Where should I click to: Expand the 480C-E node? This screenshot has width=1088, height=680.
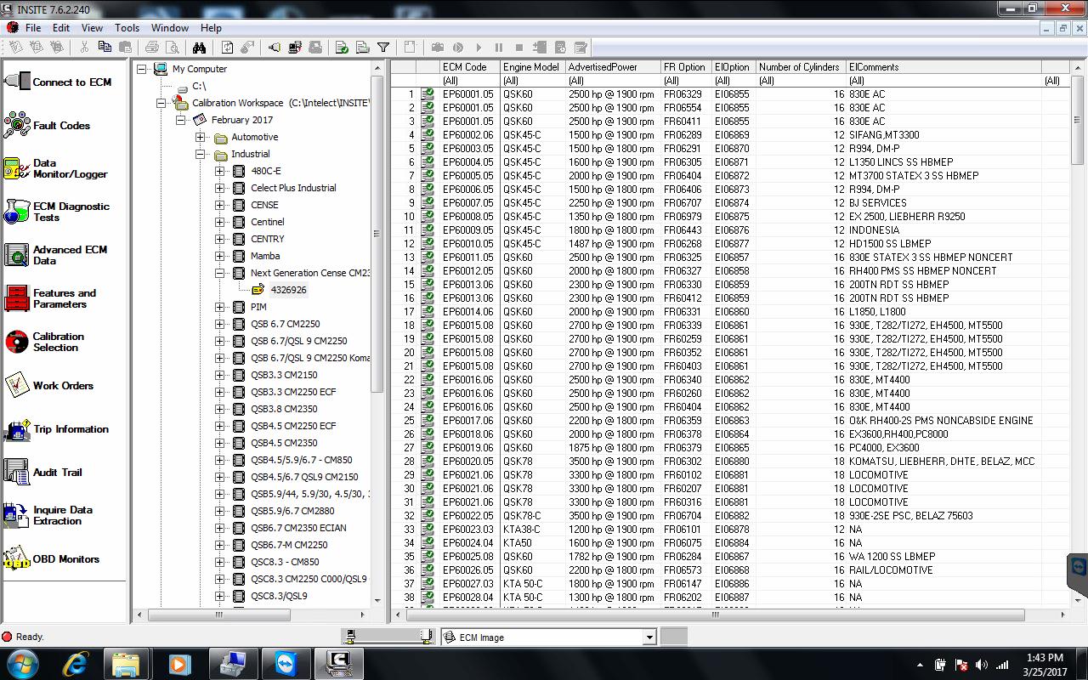tap(219, 171)
